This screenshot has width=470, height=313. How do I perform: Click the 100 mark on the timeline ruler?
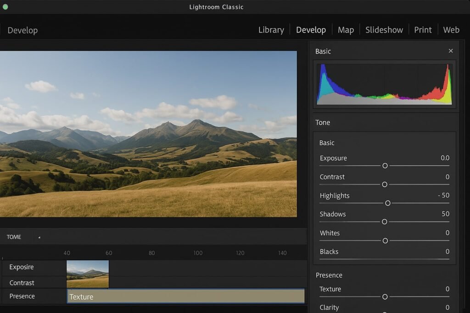198,253
